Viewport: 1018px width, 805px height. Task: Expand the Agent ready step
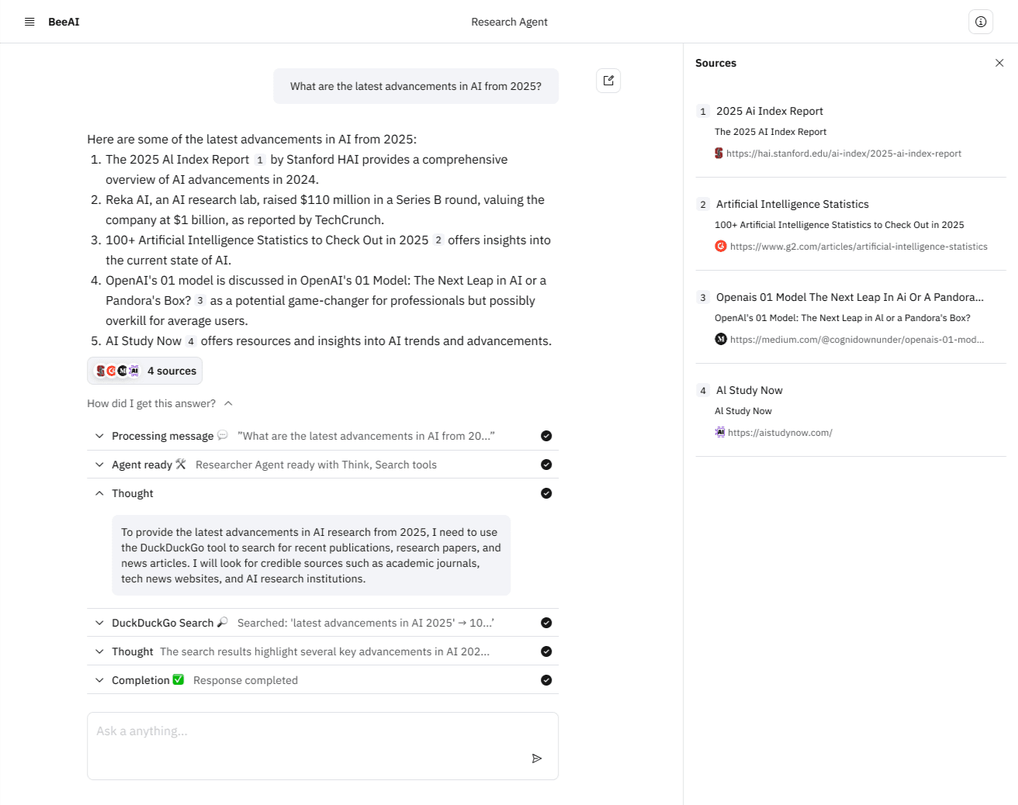click(x=99, y=465)
